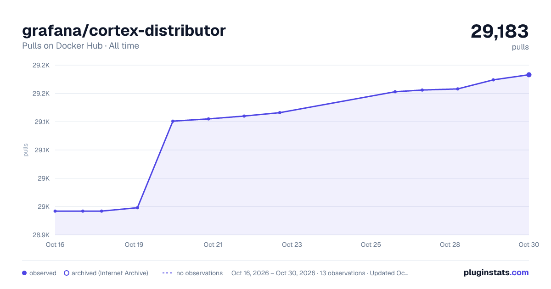Image resolution: width=551 pixels, height=289 pixels.
Task: Select the data point between Oct 28 and Oct 30
Action: (x=493, y=80)
